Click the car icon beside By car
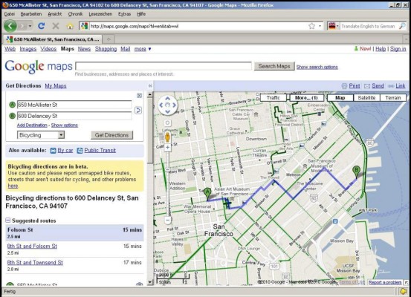The image size is (411, 297). click(x=53, y=150)
